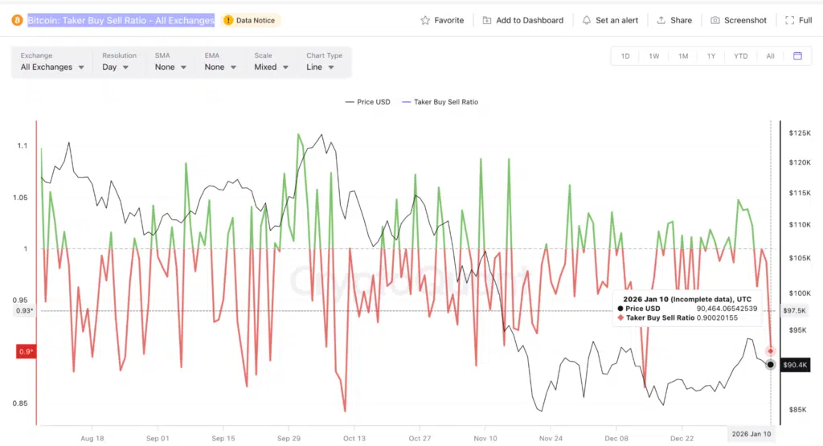Click the Add to Dashboard icon
This screenshot has width=823, height=446.
pyautogui.click(x=487, y=20)
